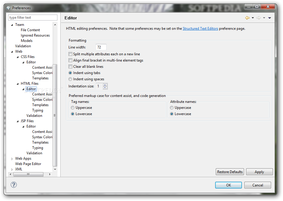Click the tree horizontal scrollbar thumb
The image size is (283, 201).
(x=28, y=174)
